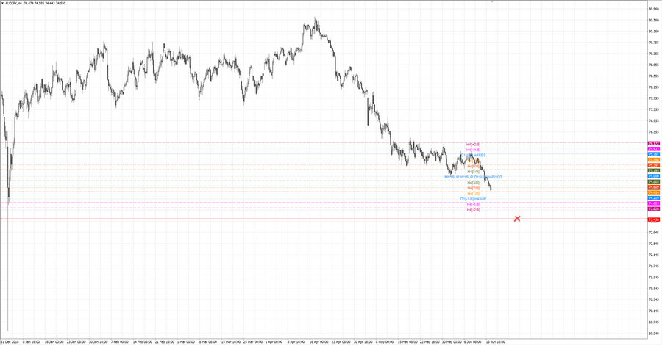Select the red 73.438 price tag
Image resolution: width=662 pixels, height=345 pixels.
(654, 219)
